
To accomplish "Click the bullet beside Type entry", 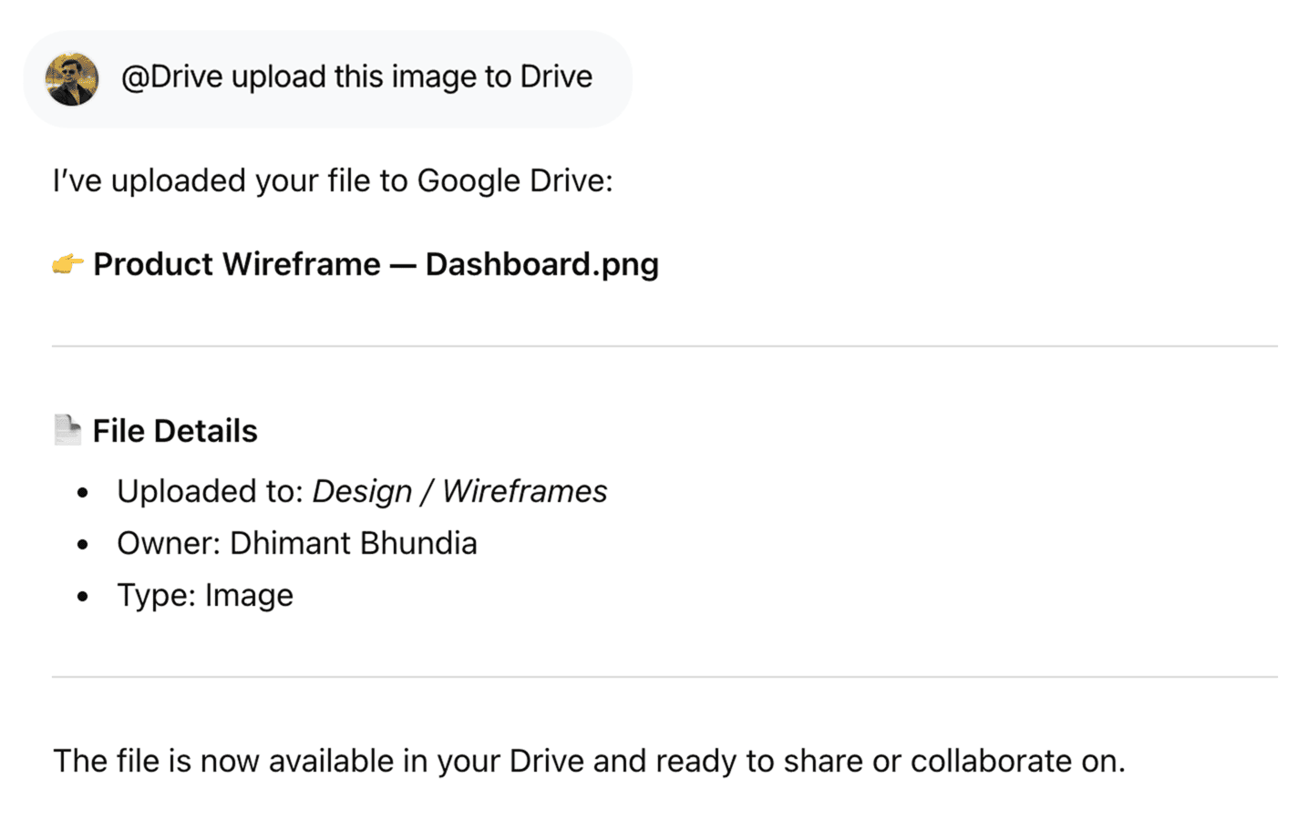I will tap(83, 596).
